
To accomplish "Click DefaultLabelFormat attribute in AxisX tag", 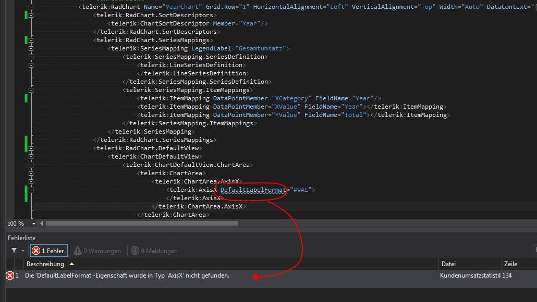I will (253, 190).
